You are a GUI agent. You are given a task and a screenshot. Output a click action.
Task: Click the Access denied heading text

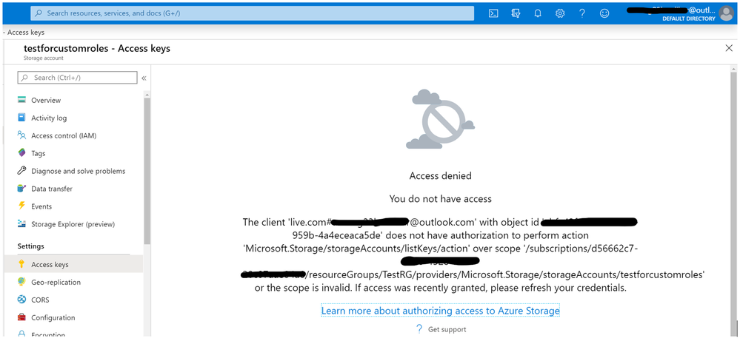(x=440, y=176)
